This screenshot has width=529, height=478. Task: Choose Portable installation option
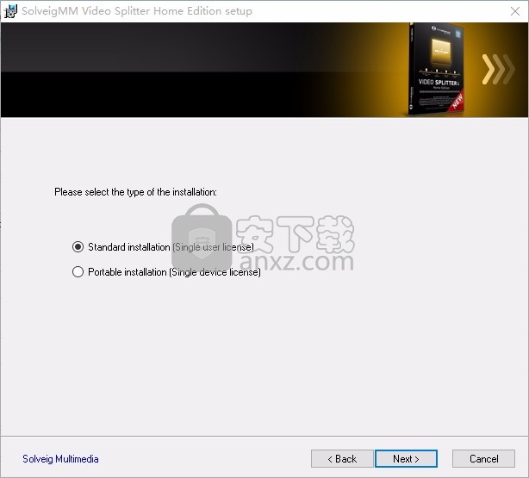pyautogui.click(x=78, y=272)
